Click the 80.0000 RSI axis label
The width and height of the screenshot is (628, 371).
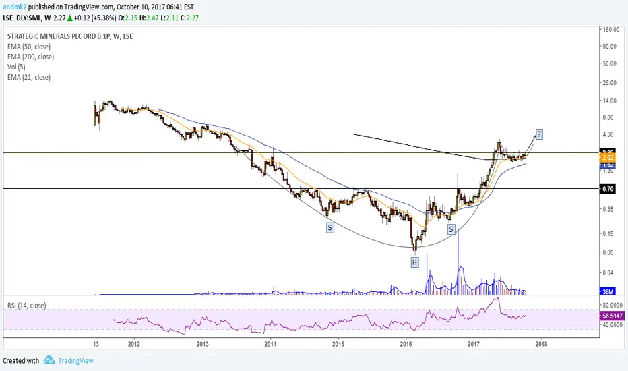pyautogui.click(x=613, y=305)
